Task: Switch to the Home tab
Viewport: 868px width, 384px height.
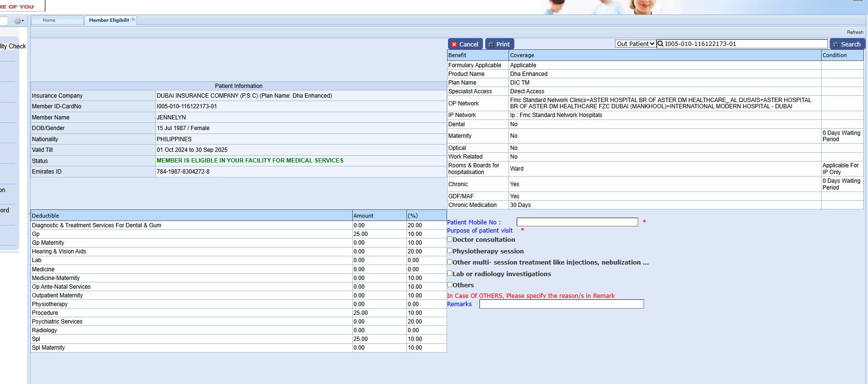Action: [49, 20]
